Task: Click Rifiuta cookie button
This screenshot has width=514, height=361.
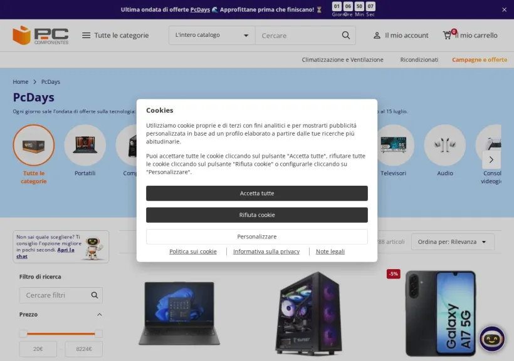Action: coord(257,215)
